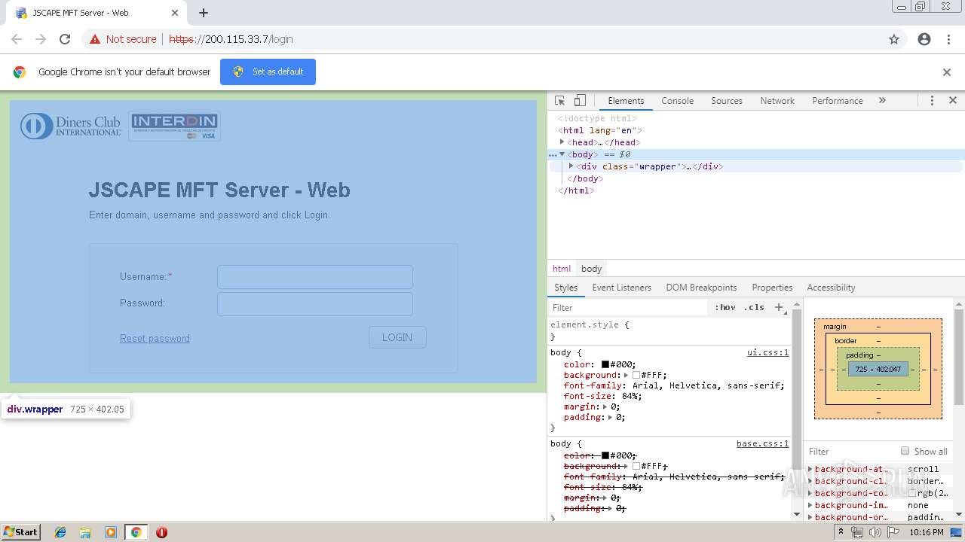
Task: Close the JSCAPE MFT Server tab
Action: pyautogui.click(x=175, y=13)
